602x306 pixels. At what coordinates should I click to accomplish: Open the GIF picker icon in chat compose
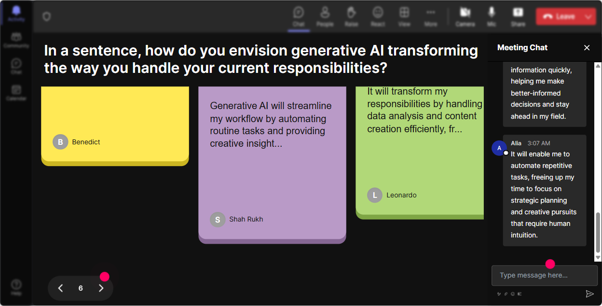(x=520, y=293)
